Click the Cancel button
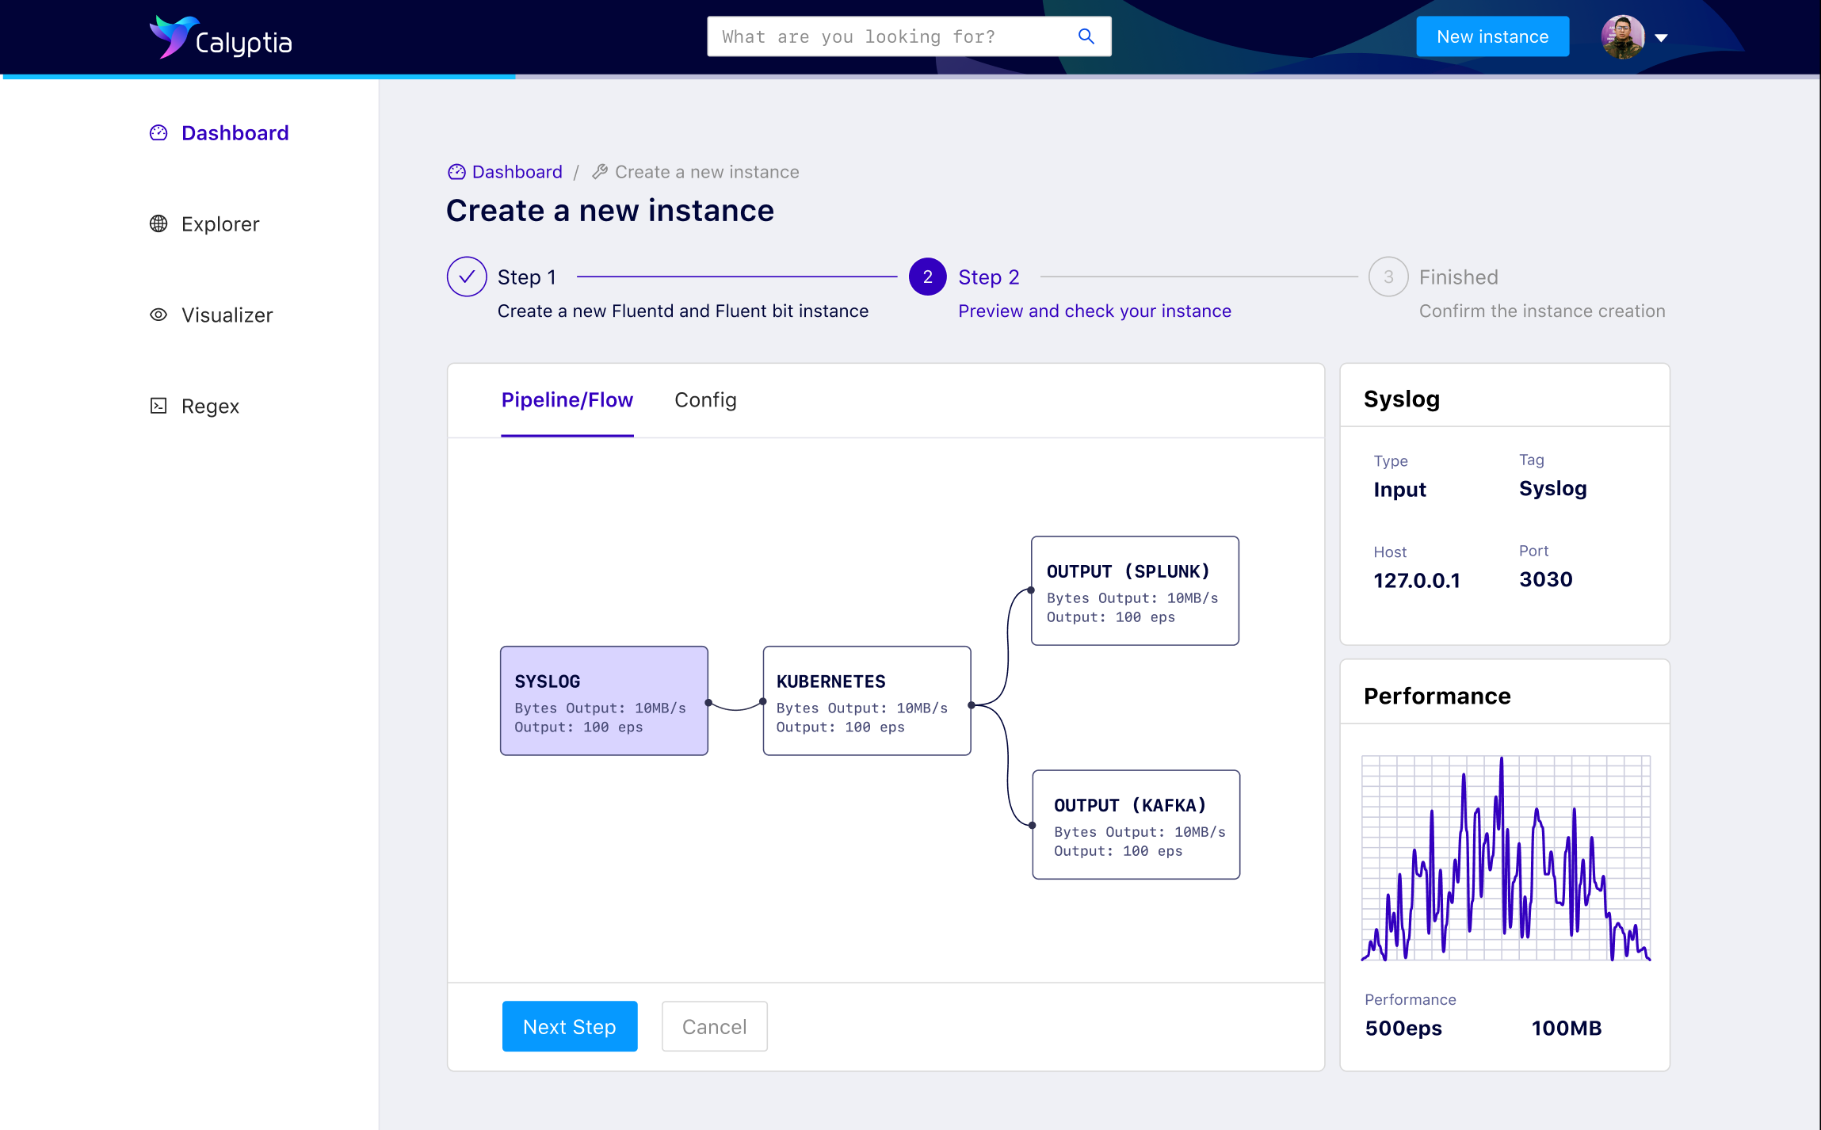The width and height of the screenshot is (1821, 1130). tap(715, 1027)
